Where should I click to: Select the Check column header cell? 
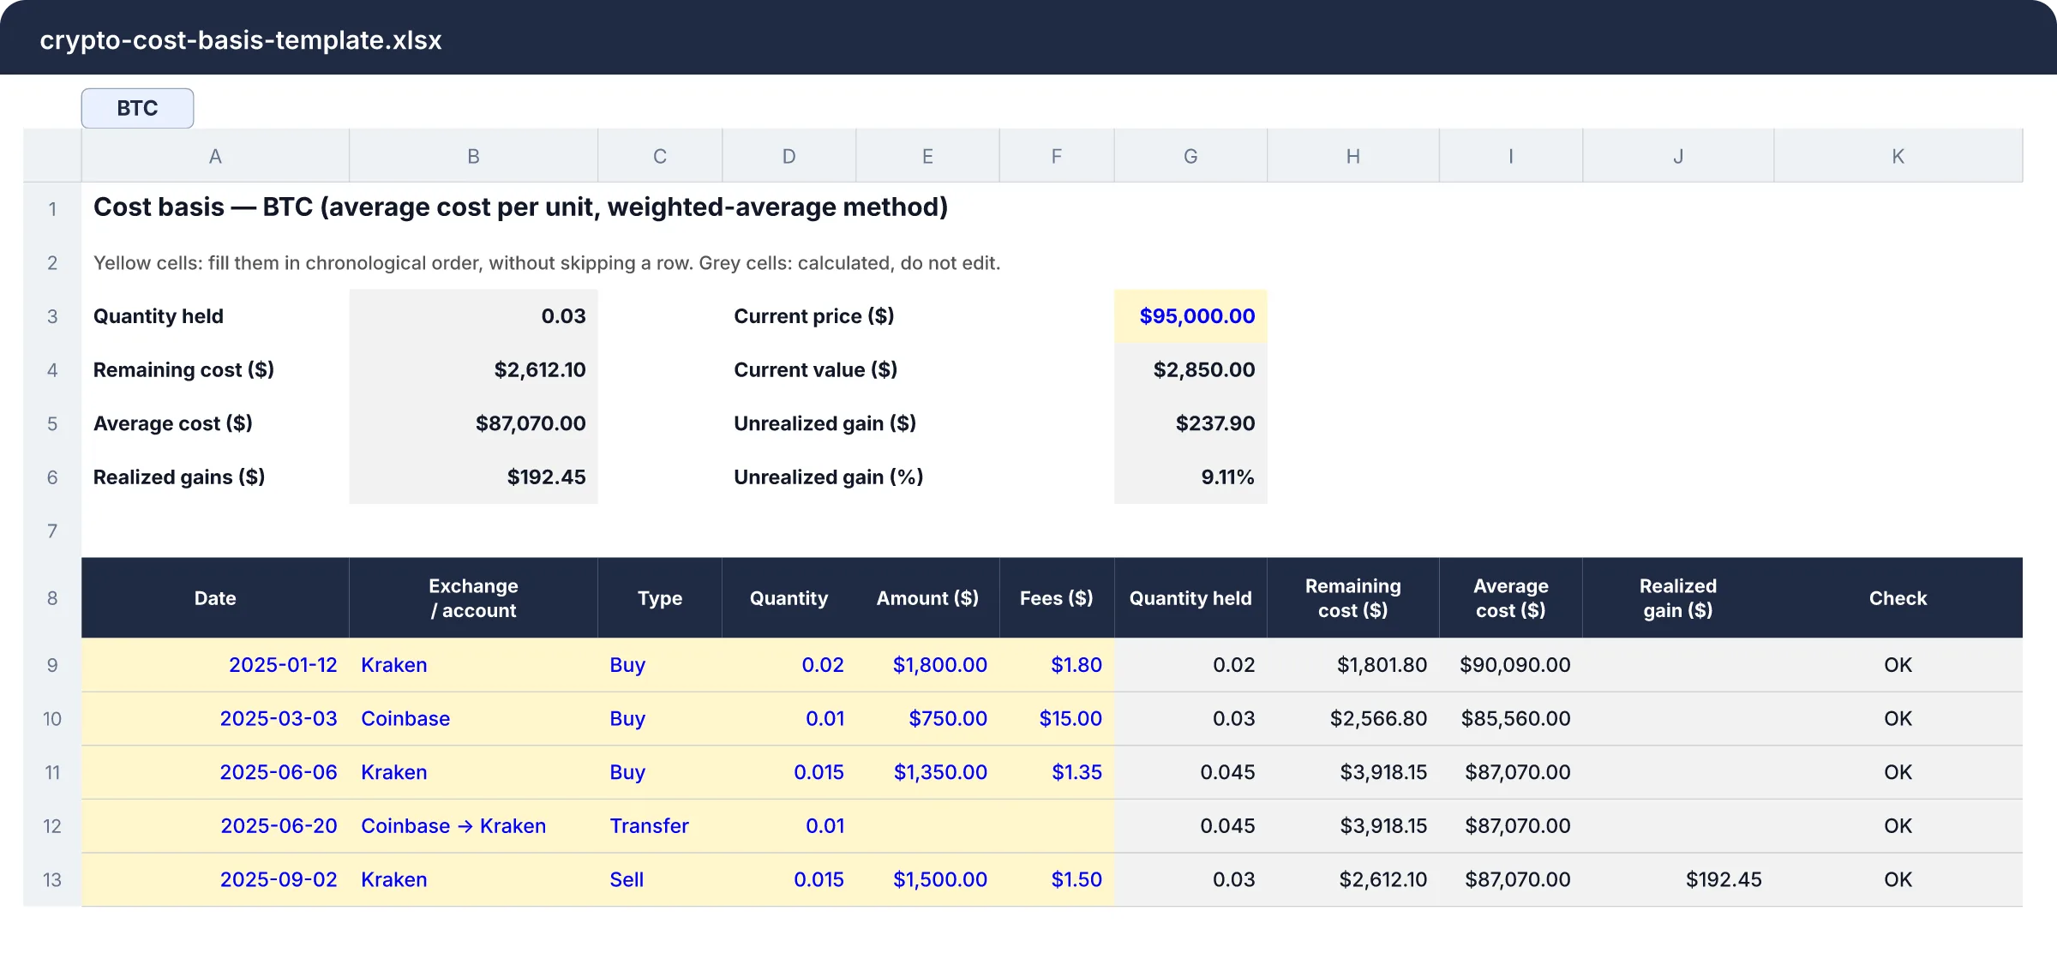[x=1898, y=598]
